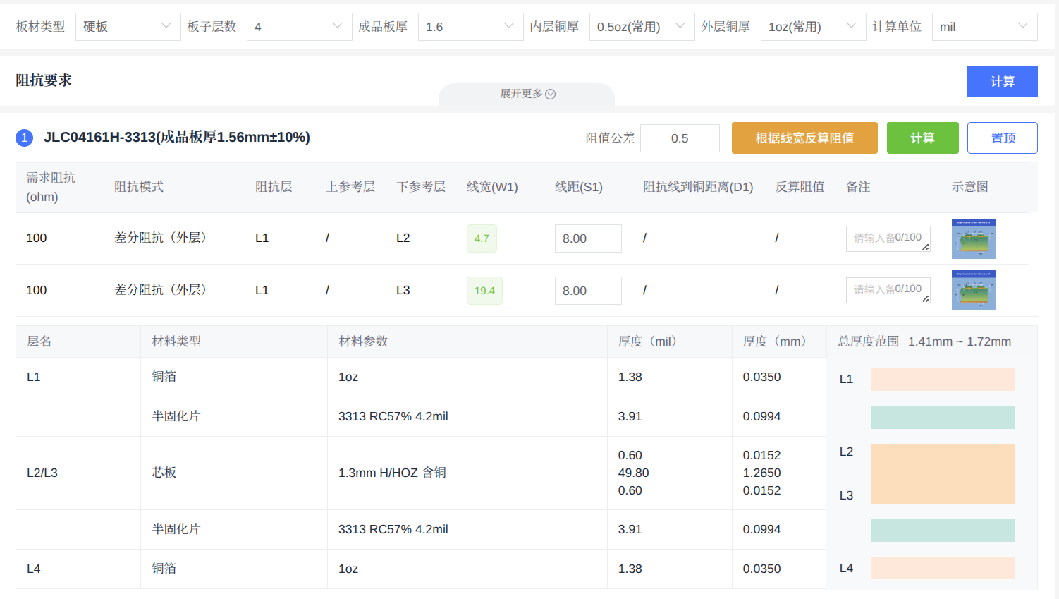Click the 阻抗要求 section heading
This screenshot has height=599, width=1059.
point(44,80)
